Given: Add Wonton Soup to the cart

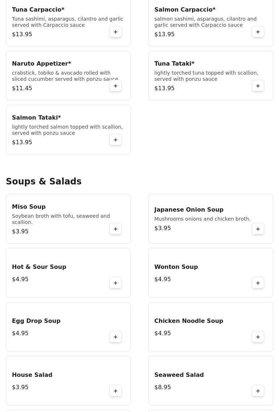Looking at the screenshot, I should (258, 283).
